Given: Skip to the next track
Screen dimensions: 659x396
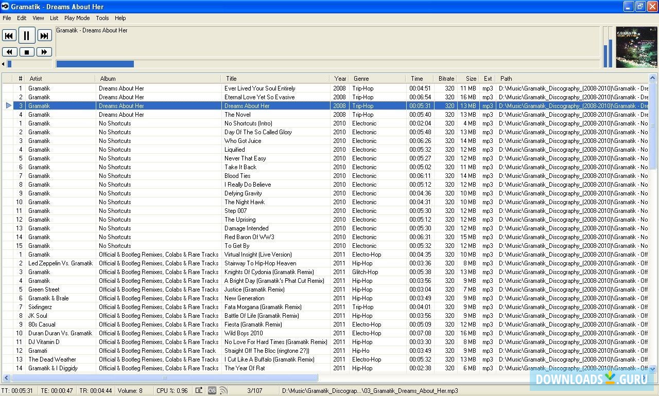Looking at the screenshot, I should click(x=44, y=35).
